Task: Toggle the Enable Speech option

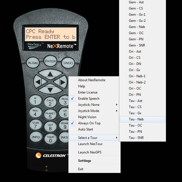Action: point(94,99)
